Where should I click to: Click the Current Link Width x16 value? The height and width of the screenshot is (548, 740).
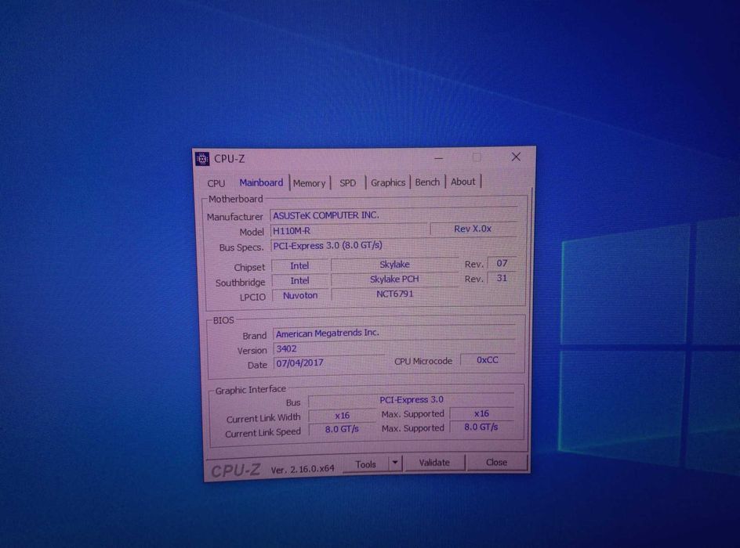342,415
